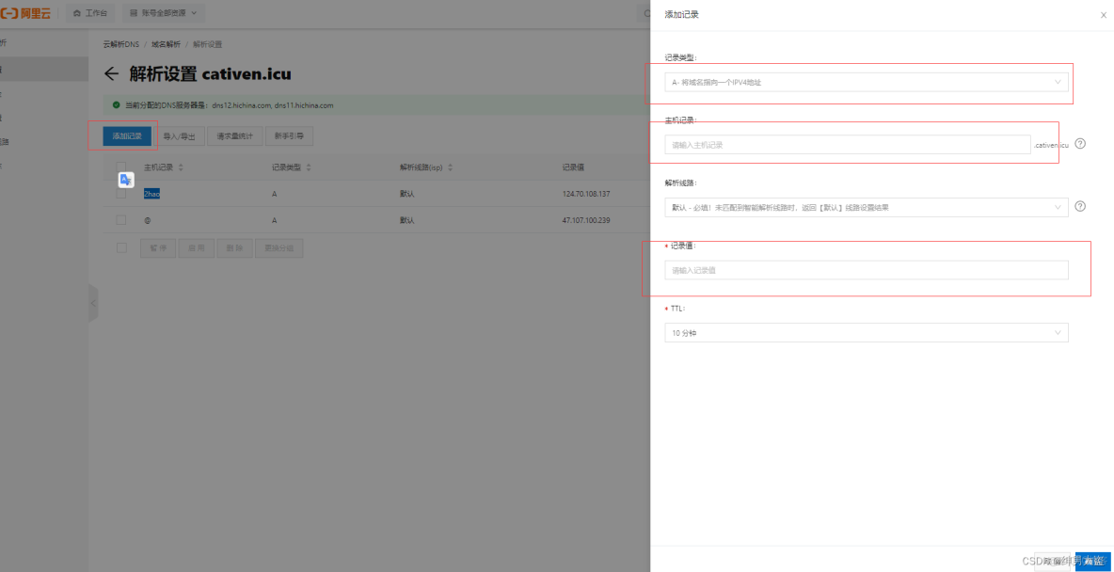Click the 添加记录 button
Viewport: 1114px width, 572px height.
point(126,135)
